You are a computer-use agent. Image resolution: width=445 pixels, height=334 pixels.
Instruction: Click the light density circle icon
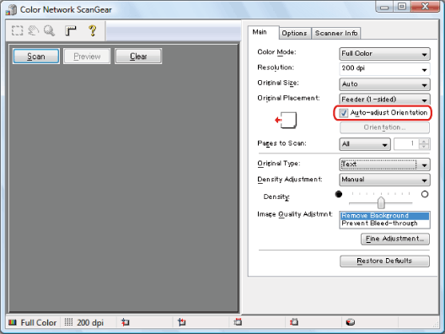425,194
